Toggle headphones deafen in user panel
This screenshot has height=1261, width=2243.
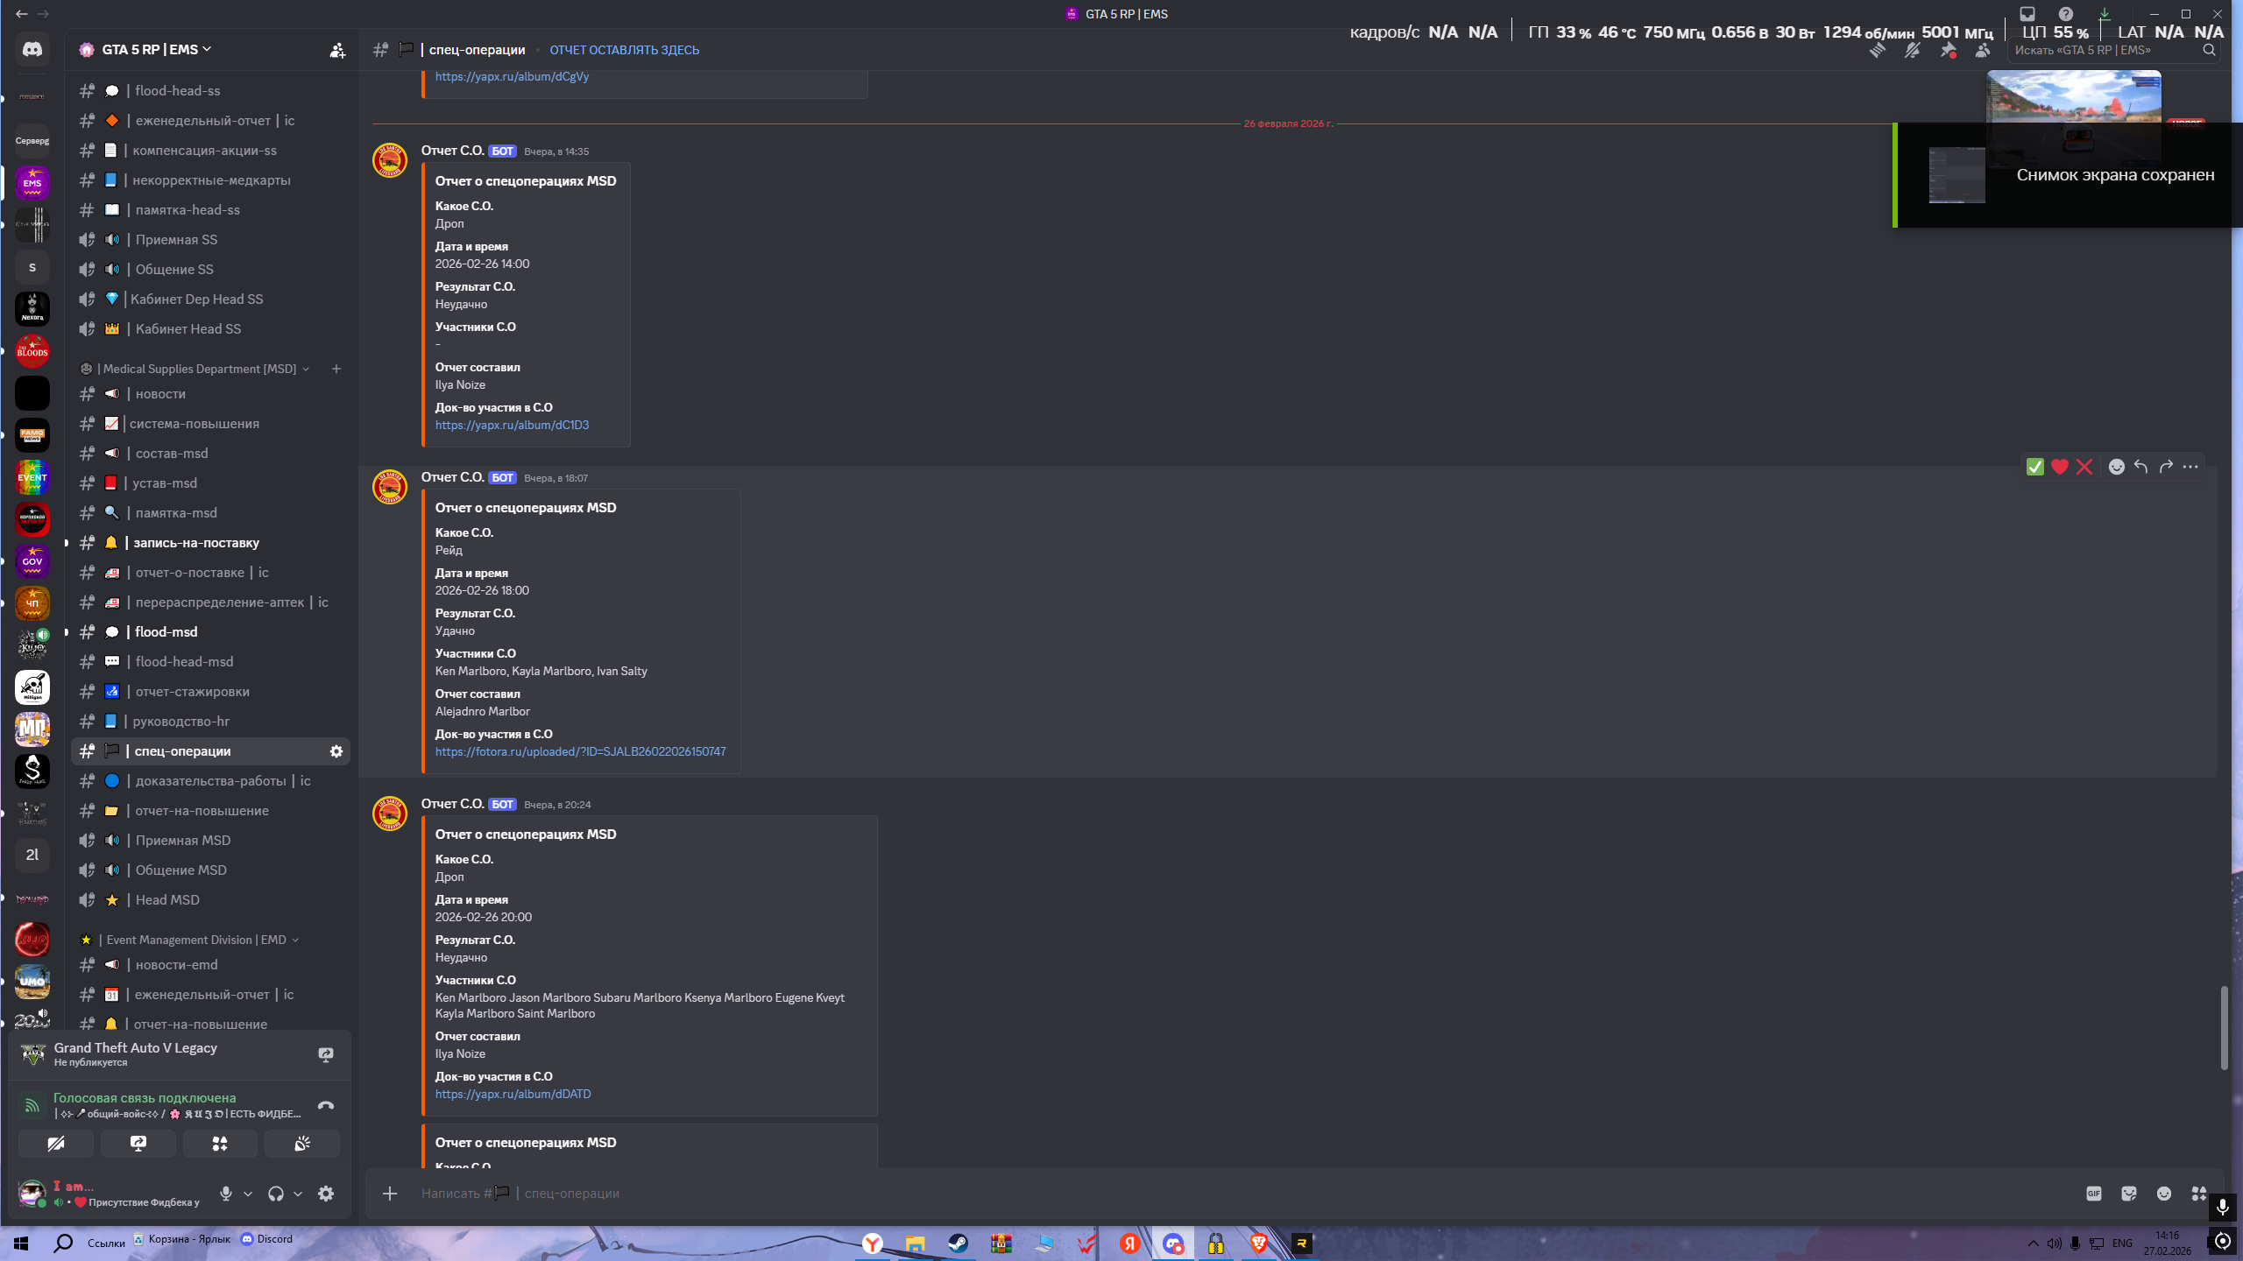pos(275,1194)
